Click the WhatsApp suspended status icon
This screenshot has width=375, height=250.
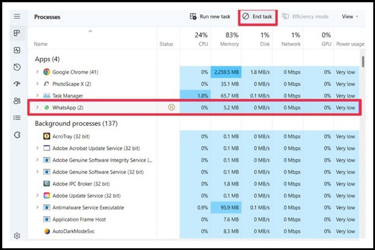tap(172, 107)
